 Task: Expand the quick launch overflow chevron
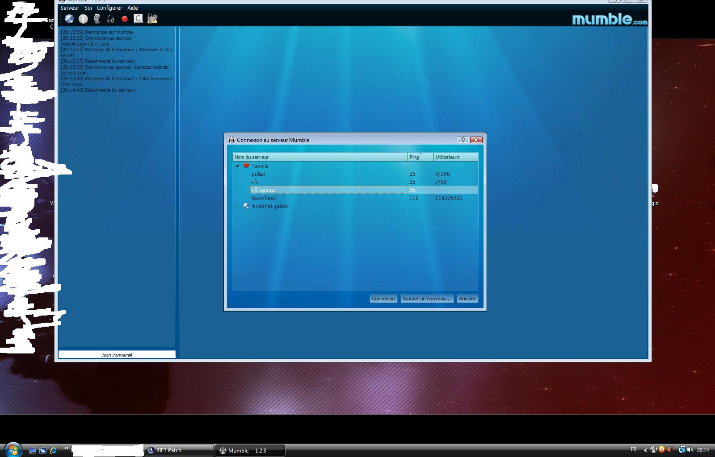point(67,448)
